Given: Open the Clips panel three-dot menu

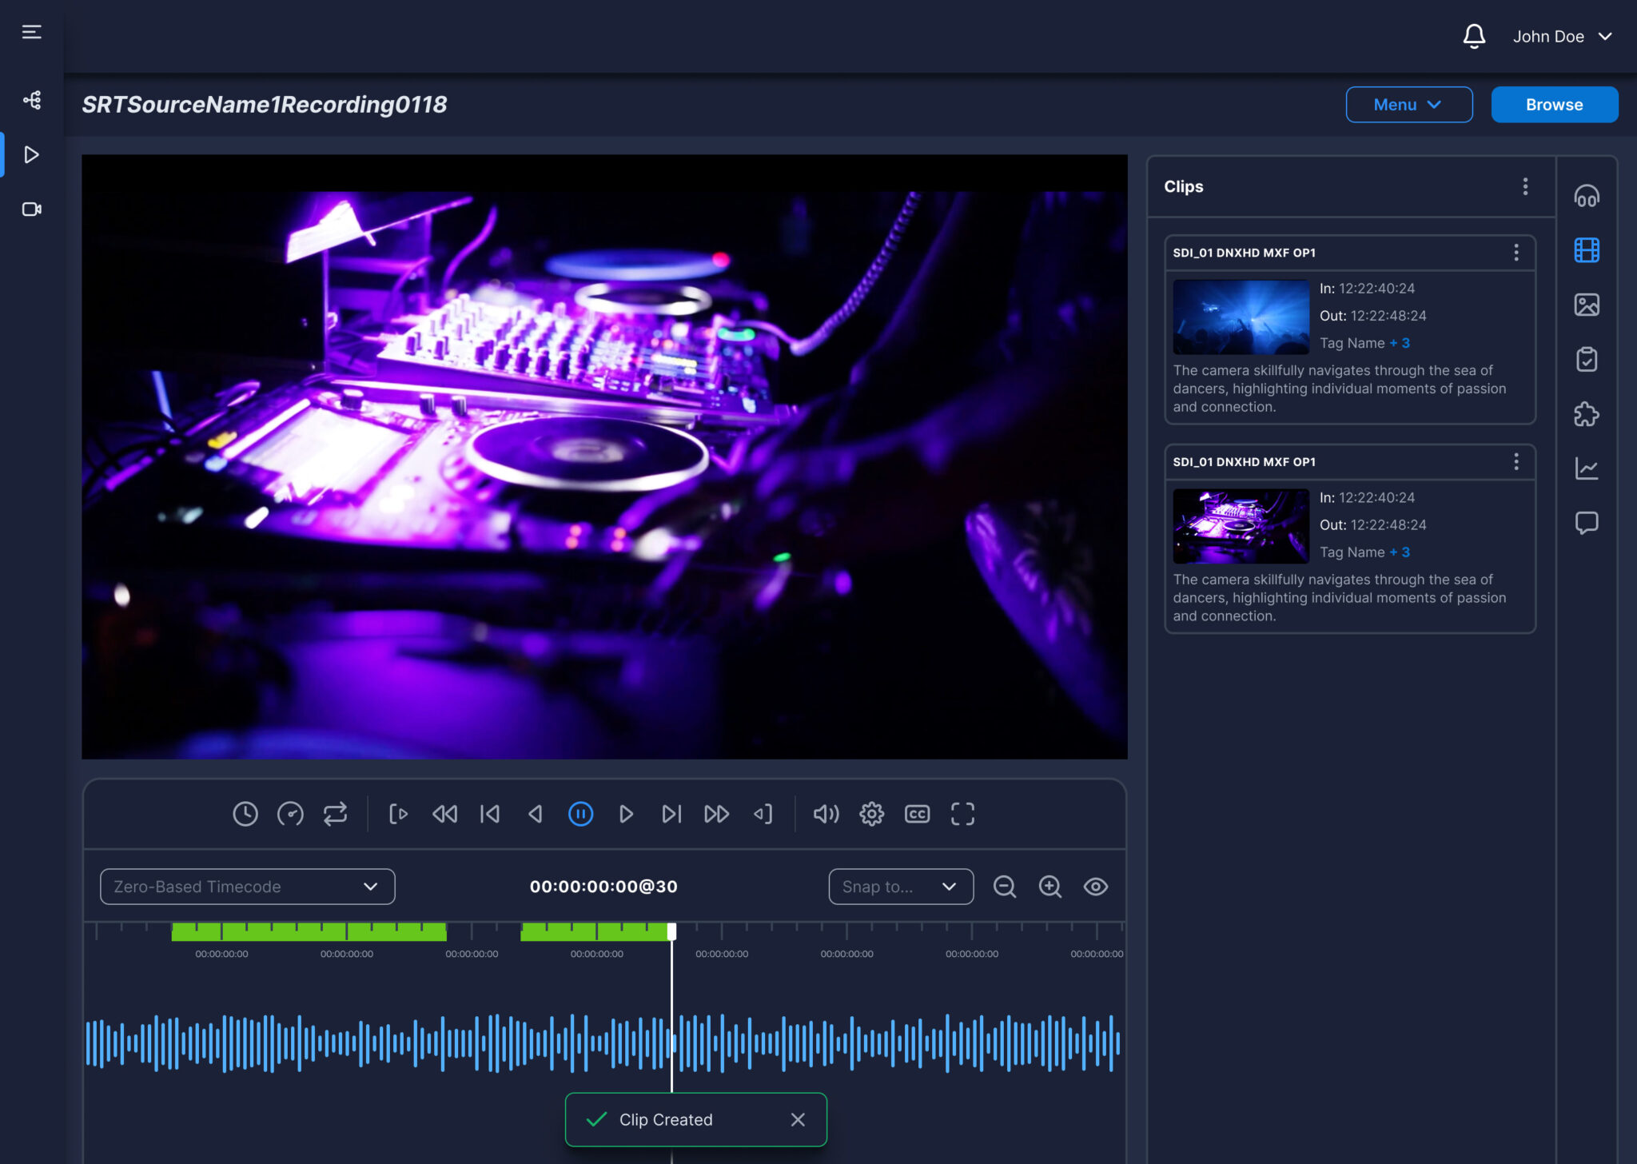Looking at the screenshot, I should click(x=1524, y=186).
